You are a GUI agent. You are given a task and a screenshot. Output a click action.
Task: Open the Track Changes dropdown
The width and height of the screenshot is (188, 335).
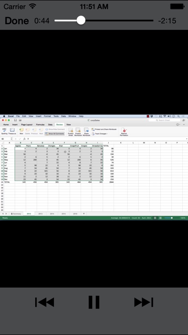coord(99,134)
